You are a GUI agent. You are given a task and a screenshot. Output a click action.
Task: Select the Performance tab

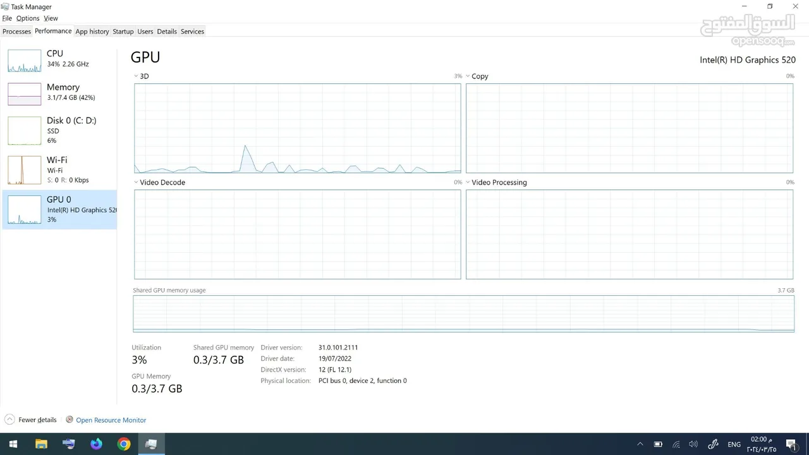click(x=53, y=31)
